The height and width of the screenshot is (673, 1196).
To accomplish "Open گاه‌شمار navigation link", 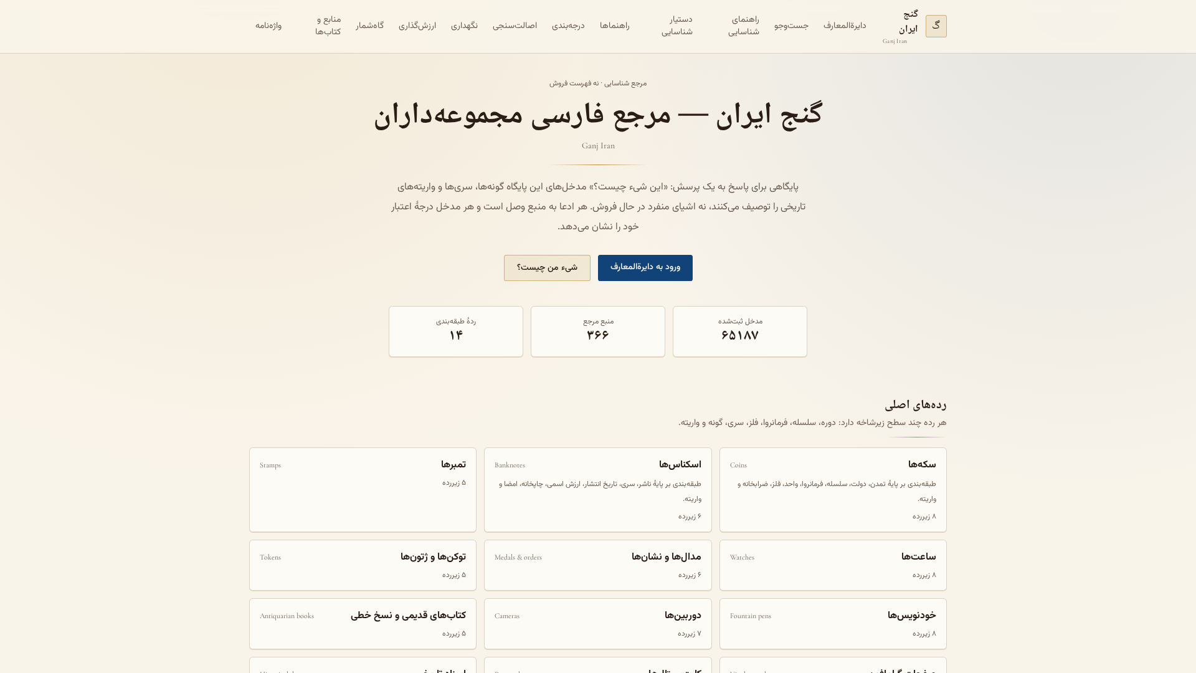I will [370, 26].
